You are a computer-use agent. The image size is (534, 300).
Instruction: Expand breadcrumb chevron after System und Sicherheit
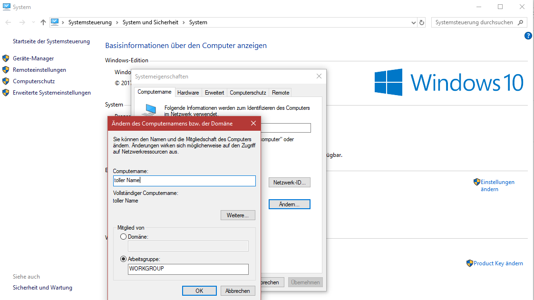184,22
